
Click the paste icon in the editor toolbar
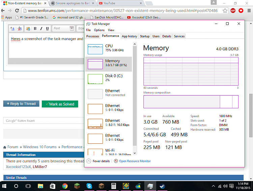click(x=28, y=29)
